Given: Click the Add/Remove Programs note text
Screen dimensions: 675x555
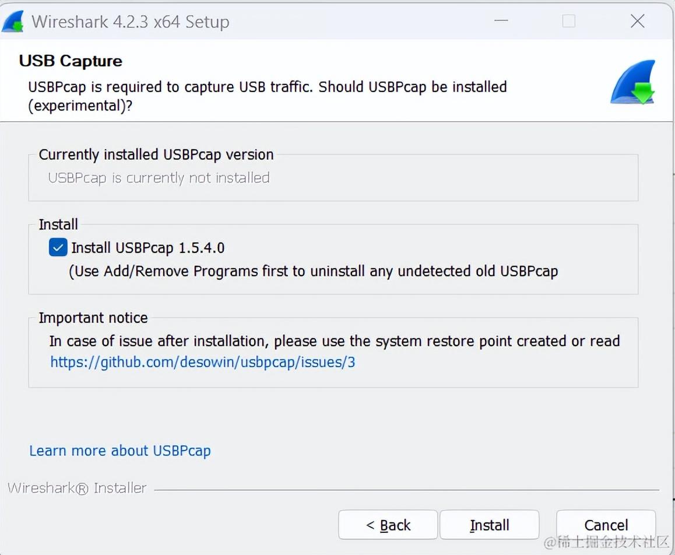Looking at the screenshot, I should tap(314, 271).
